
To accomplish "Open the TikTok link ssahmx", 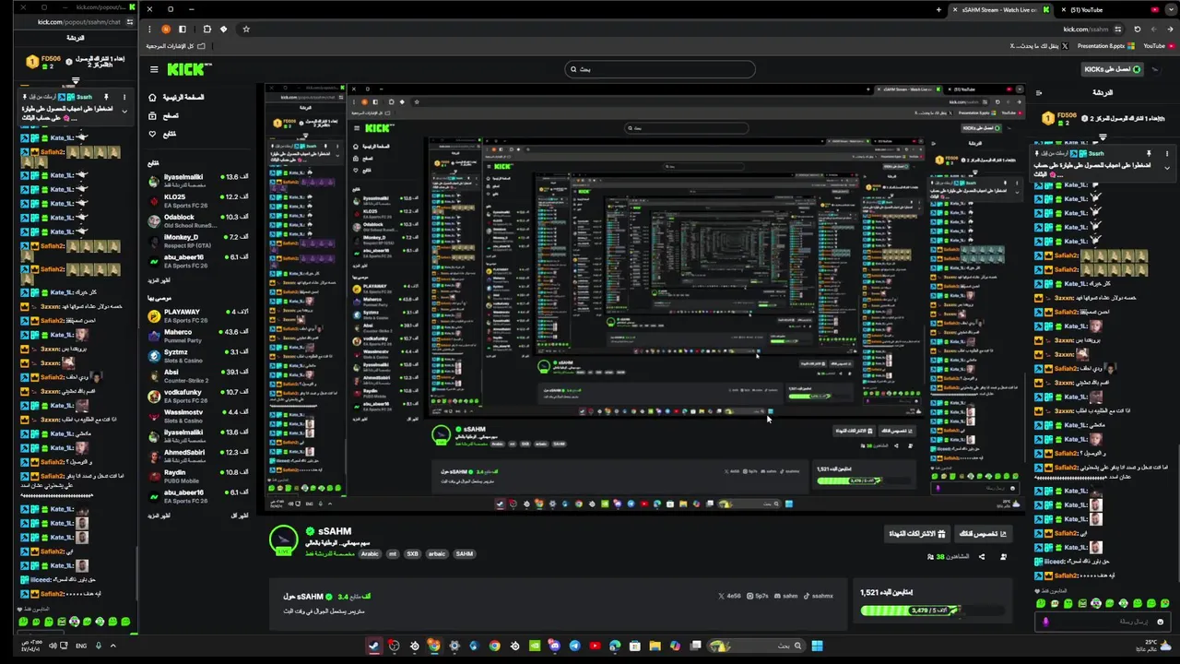I will pyautogui.click(x=819, y=596).
